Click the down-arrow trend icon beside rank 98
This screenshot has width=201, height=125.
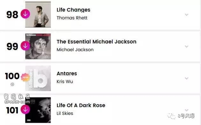point(25,14)
